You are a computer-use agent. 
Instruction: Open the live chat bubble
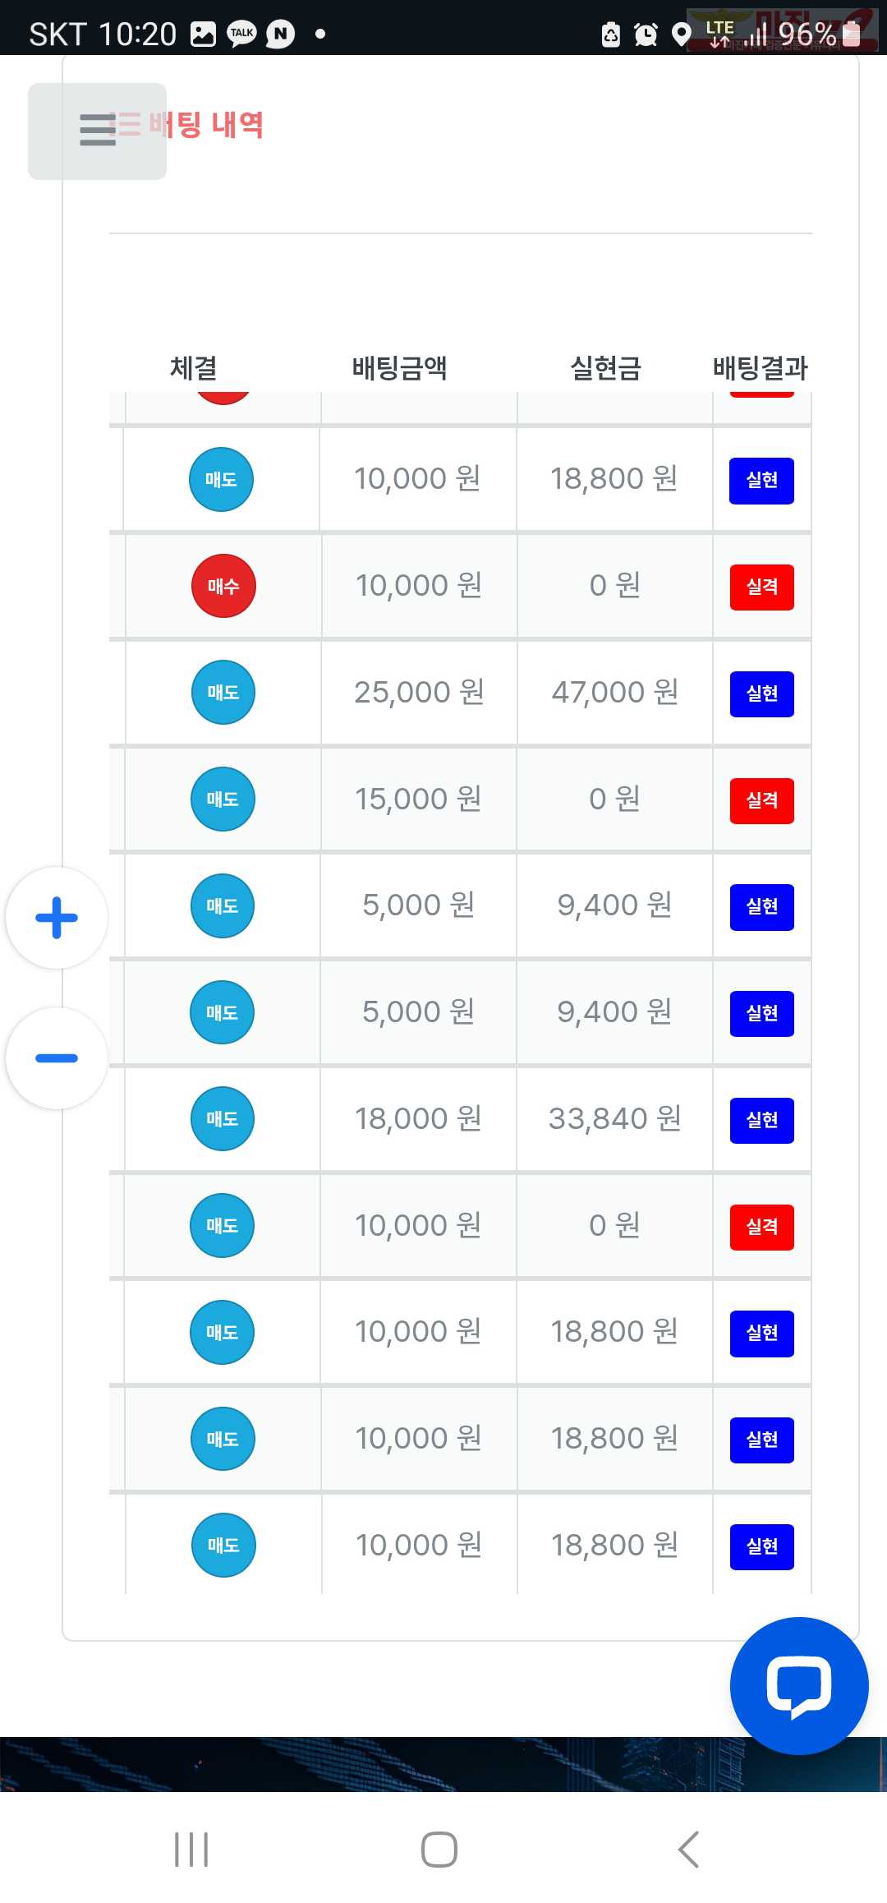click(x=799, y=1686)
